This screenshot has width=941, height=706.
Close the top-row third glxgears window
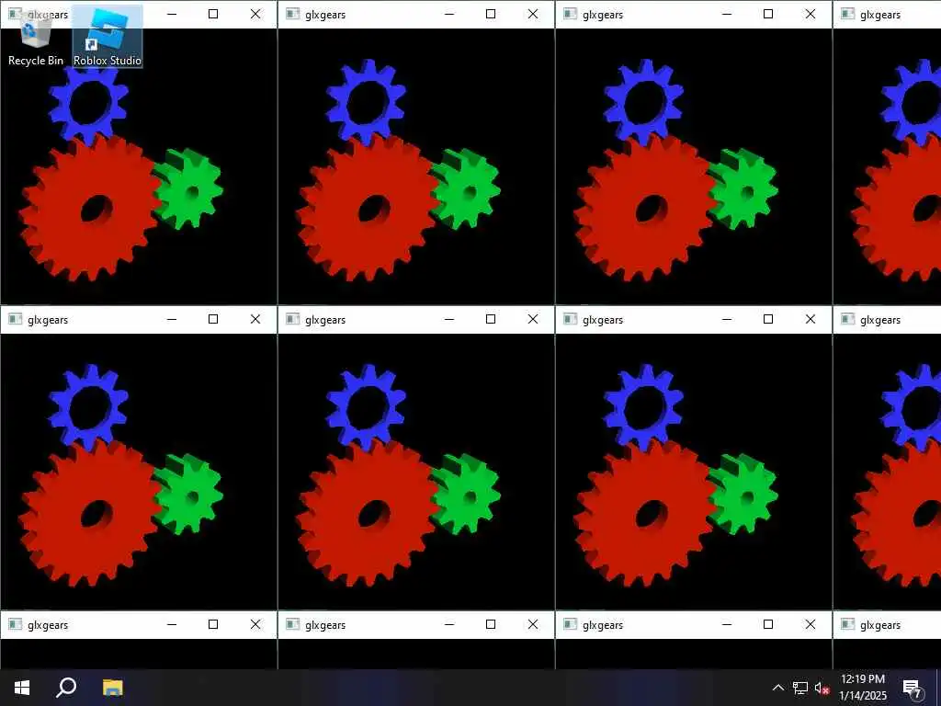click(x=811, y=14)
